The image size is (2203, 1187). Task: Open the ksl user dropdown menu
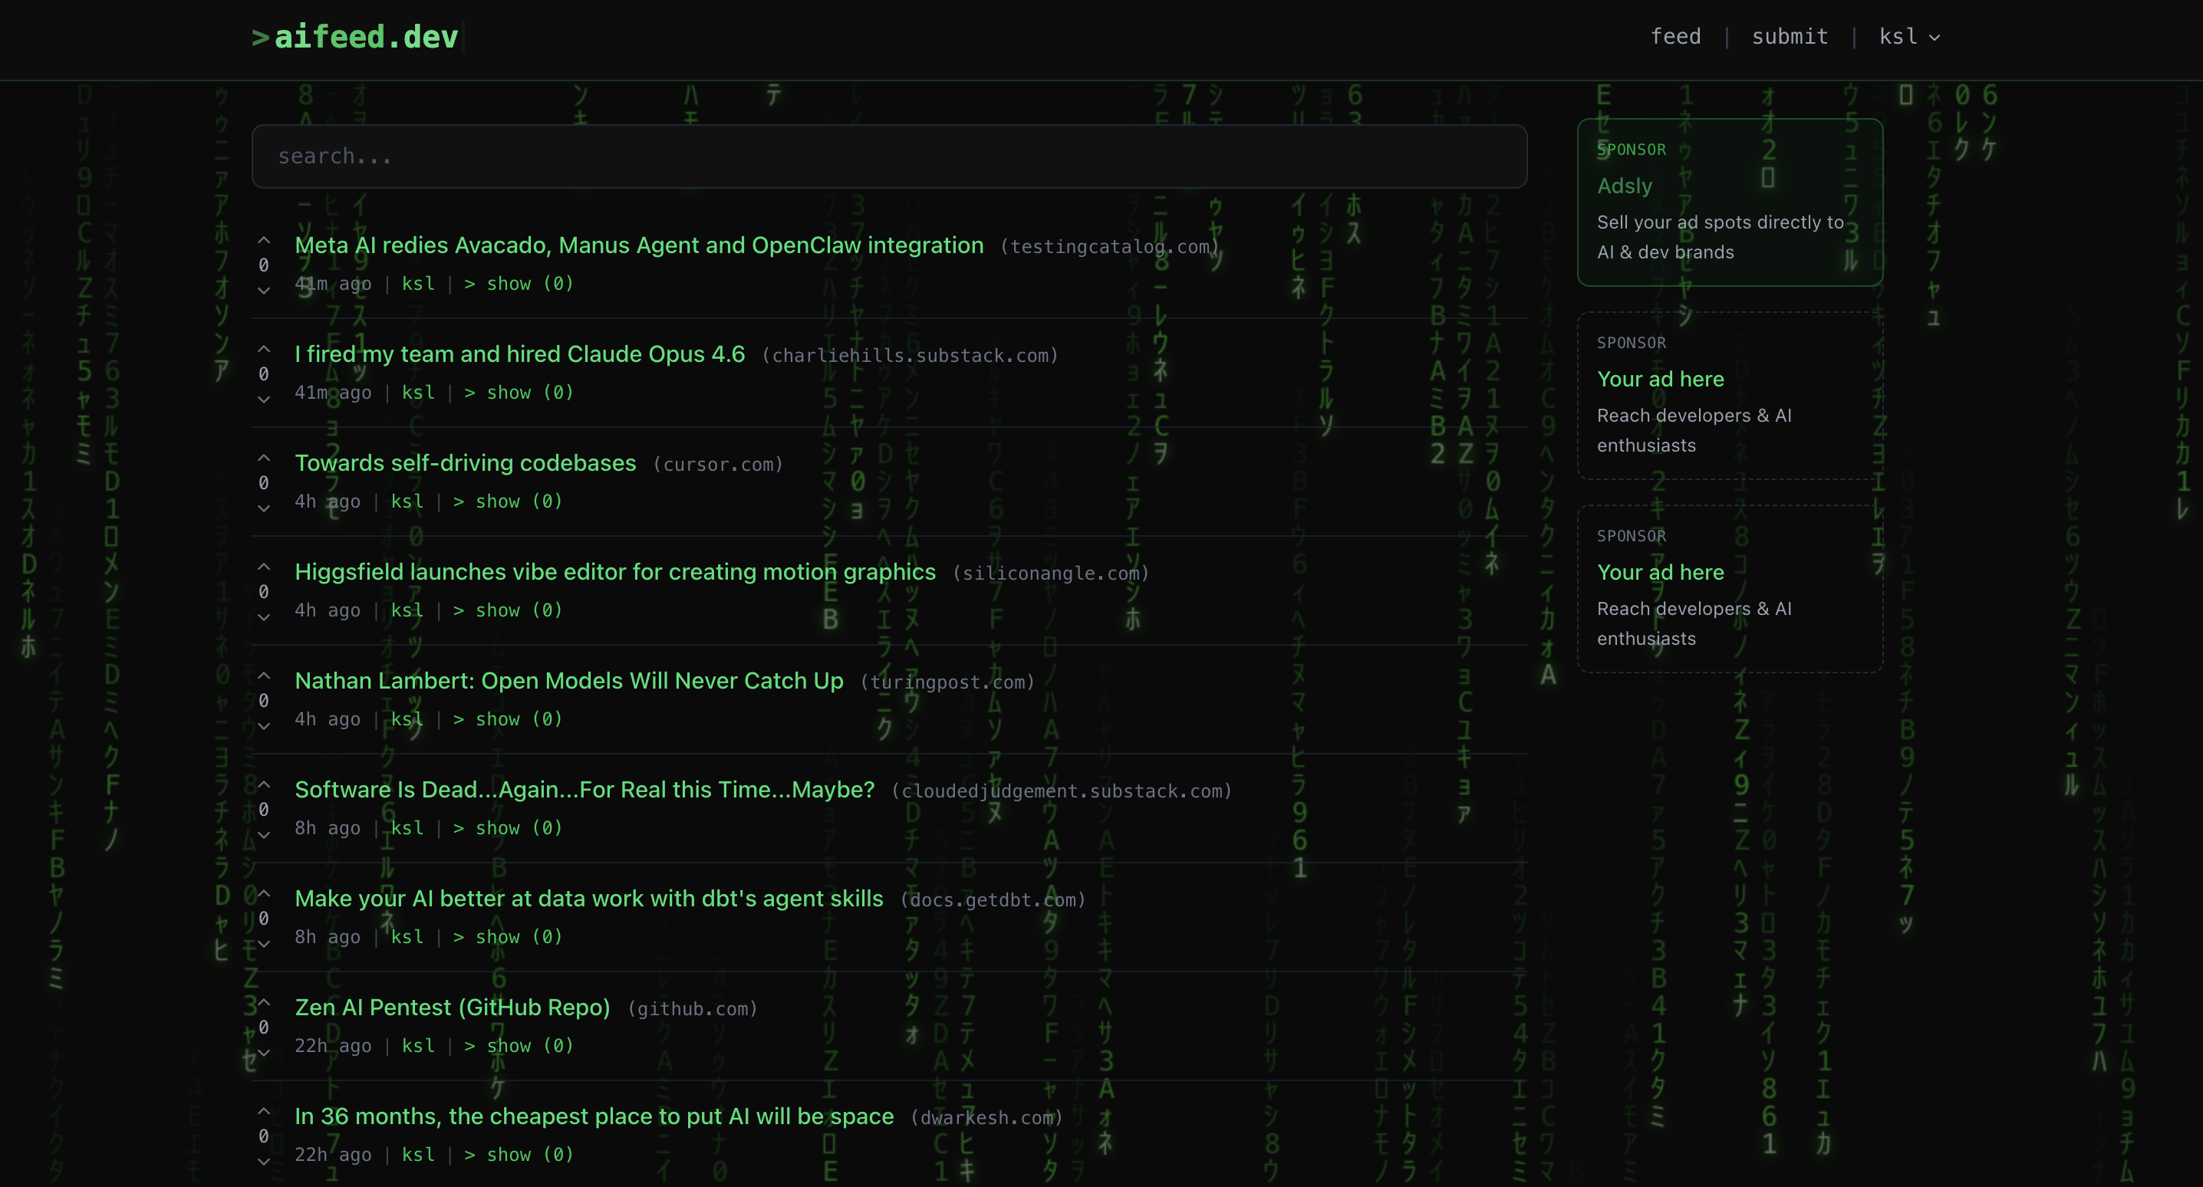[1908, 37]
